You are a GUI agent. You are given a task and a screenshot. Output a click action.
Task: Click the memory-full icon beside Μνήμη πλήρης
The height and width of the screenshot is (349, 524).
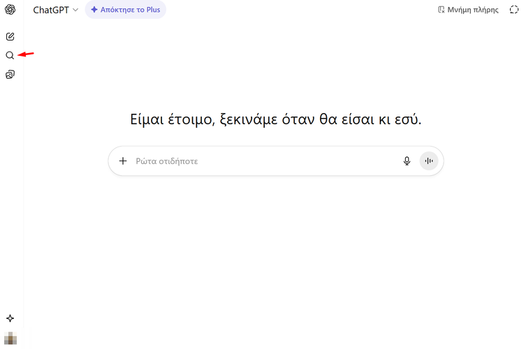[441, 10]
